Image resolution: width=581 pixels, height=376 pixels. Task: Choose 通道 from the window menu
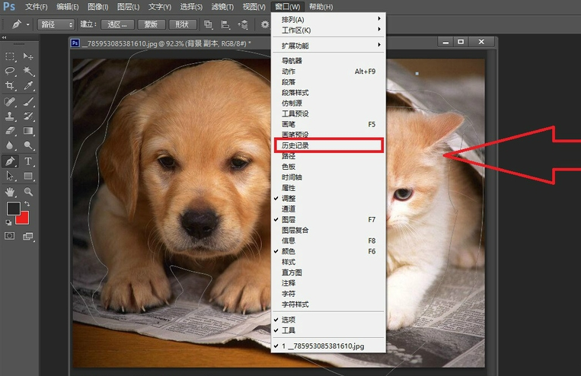coord(328,209)
